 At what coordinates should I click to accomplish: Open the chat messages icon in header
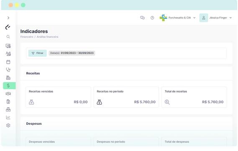(142, 18)
